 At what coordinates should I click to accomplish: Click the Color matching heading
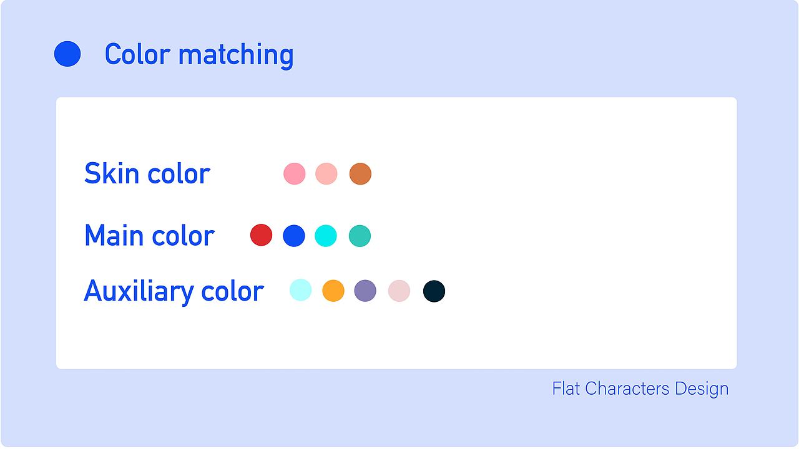[199, 54]
